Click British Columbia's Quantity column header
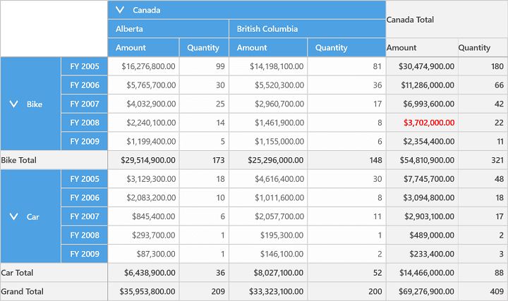The image size is (508, 301). [x=346, y=47]
